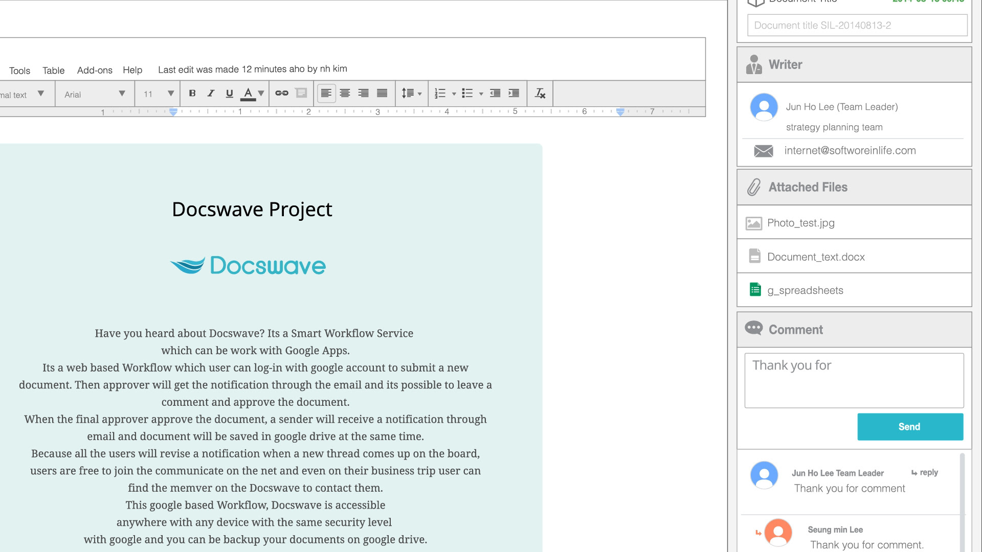Open the internet@softworeinlife.com email link
The width and height of the screenshot is (982, 552).
pos(850,151)
